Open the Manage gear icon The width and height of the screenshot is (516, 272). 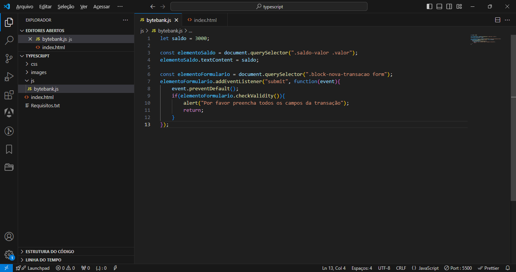point(9,255)
